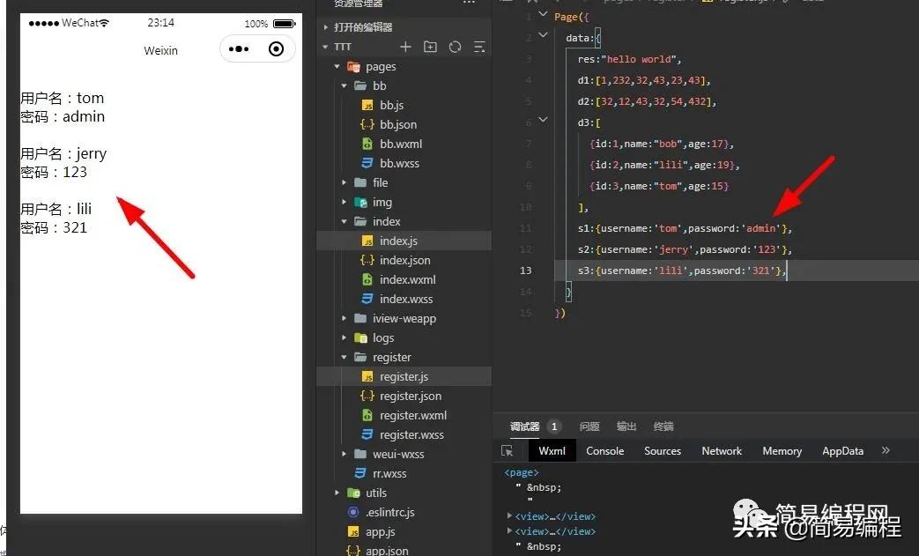The image size is (919, 556).
Task: Expand the first view node in Wxml tree
Action: pos(509,515)
